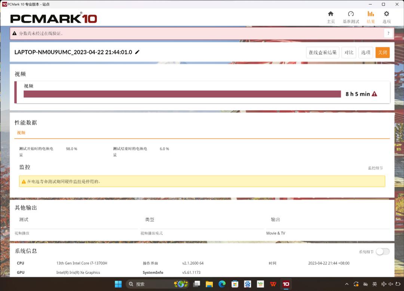Click 在线查看结果 button

tap(322, 52)
